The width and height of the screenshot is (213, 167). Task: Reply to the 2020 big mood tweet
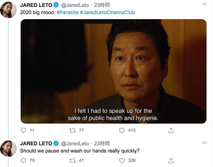click(x=23, y=130)
